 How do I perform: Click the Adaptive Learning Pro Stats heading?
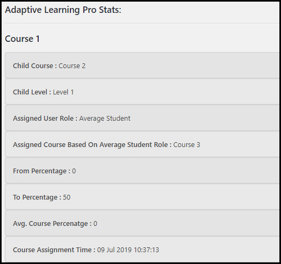[x=63, y=10]
